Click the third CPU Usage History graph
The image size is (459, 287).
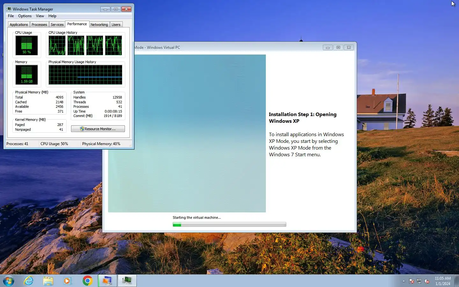click(x=95, y=45)
